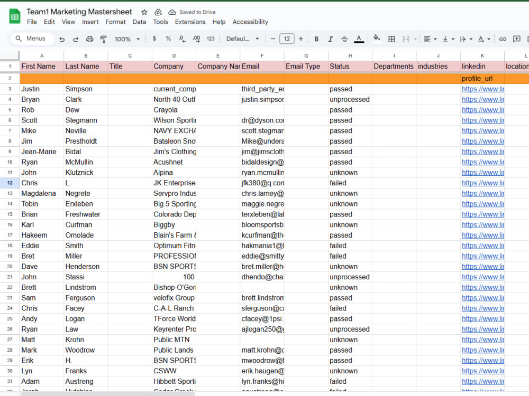529x396 pixels.
Task: Open the LinkedIn link in Andy Logan's row
Action: click(483, 318)
